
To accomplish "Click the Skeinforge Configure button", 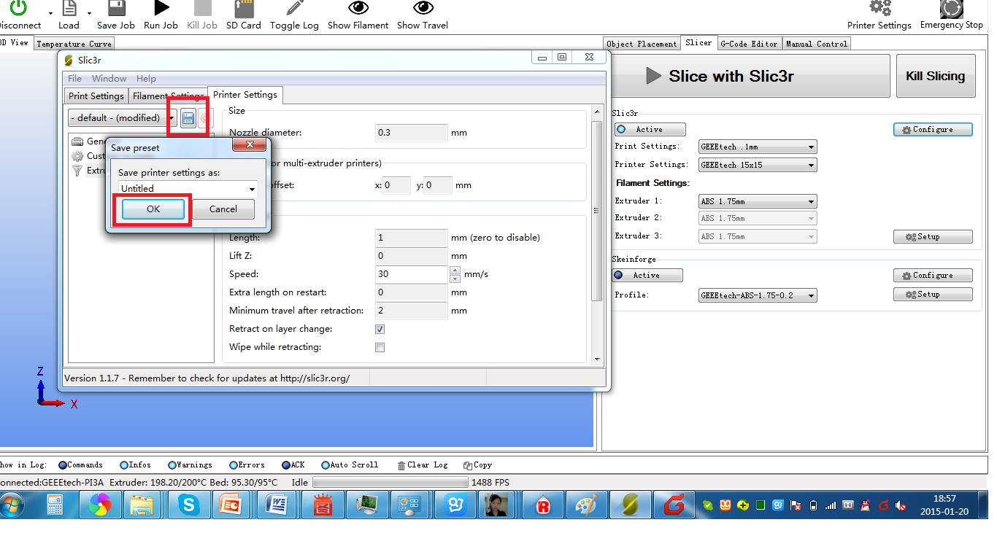I will tap(933, 275).
